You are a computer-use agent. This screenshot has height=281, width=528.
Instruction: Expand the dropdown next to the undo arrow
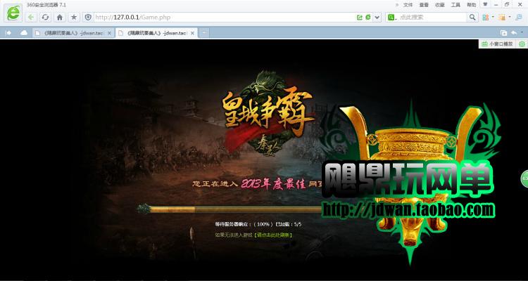[x=521, y=33]
